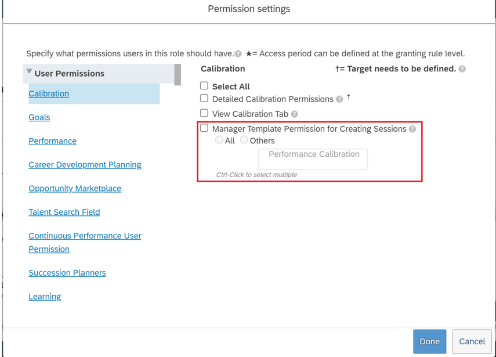The height and width of the screenshot is (357, 496).
Task: Open help for View Calibration Tab
Action: [x=295, y=114]
